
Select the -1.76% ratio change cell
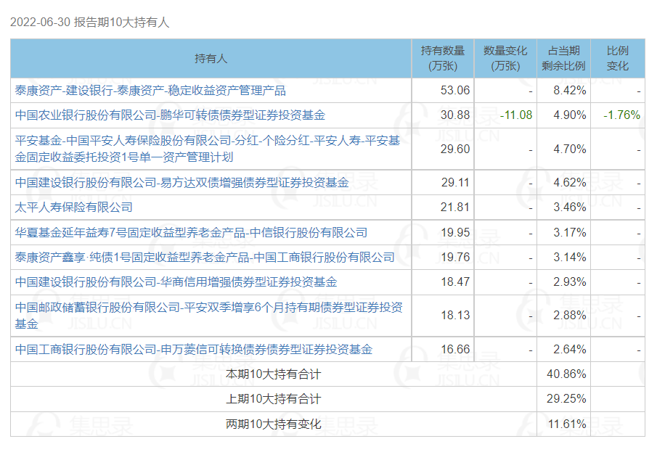click(x=621, y=115)
